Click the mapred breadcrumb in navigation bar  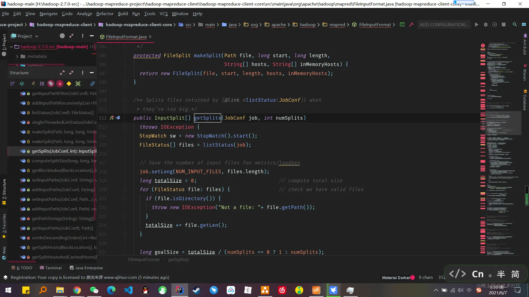[x=337, y=25]
